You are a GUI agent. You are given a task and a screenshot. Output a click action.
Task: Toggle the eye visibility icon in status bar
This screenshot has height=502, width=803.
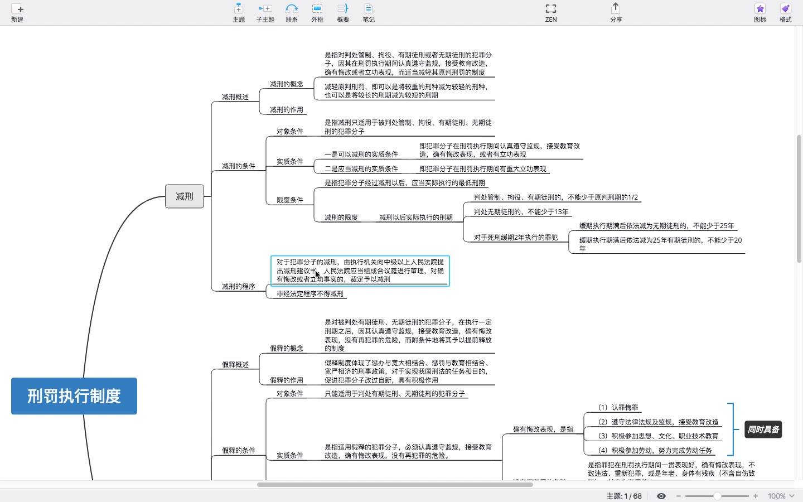[x=661, y=496]
